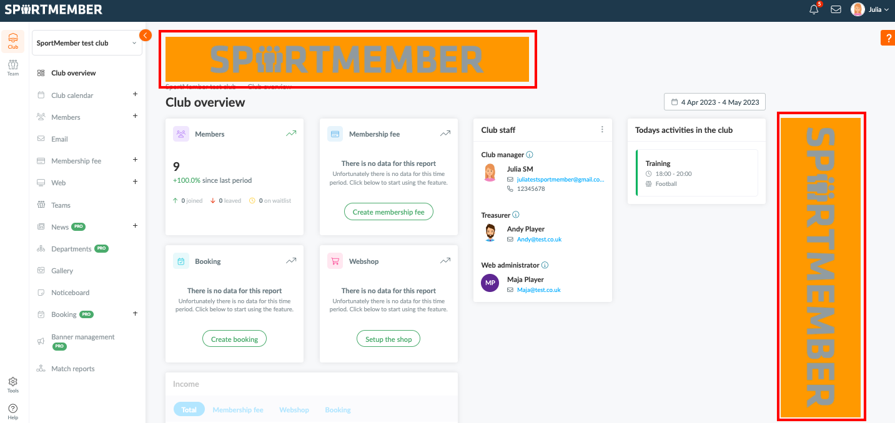Click juliatestsportmember@gmail.com email link
The height and width of the screenshot is (423, 895).
point(560,180)
